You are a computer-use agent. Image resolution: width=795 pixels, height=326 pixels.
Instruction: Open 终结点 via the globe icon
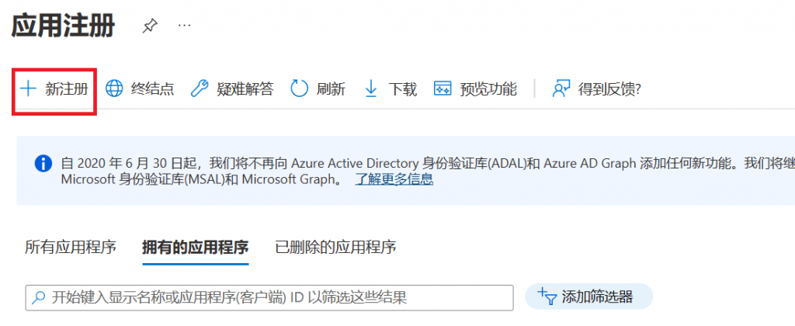pos(114,88)
